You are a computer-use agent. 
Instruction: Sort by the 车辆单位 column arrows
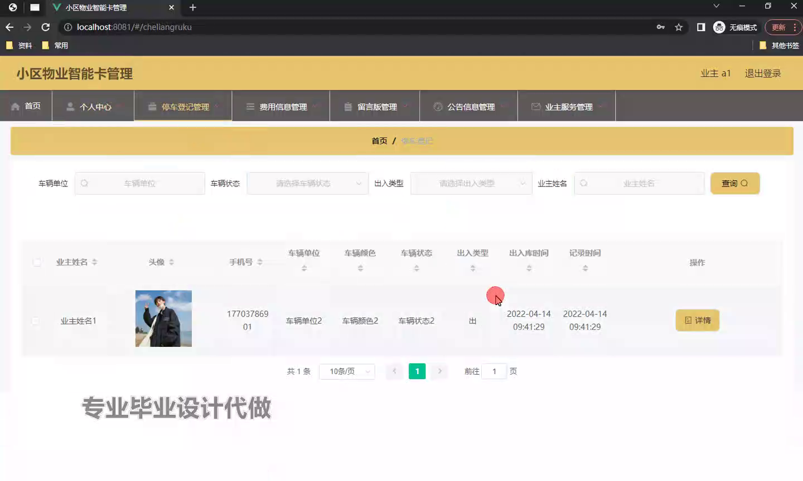pyautogui.click(x=304, y=268)
